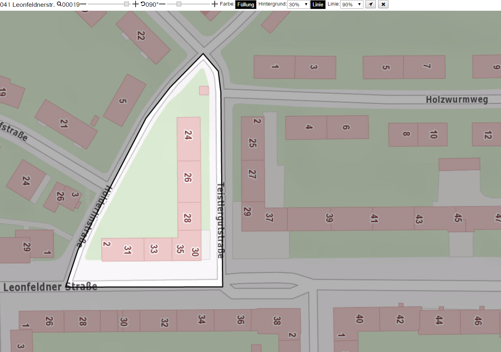This screenshot has width=501, height=352.
Task: Click the Linie color button
Action: (x=318, y=4)
